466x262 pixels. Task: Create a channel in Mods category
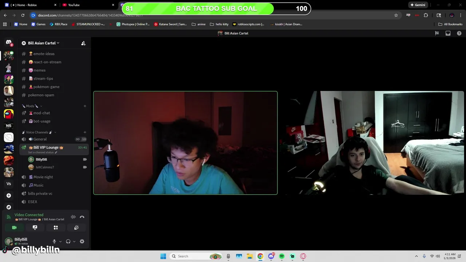tap(85, 106)
